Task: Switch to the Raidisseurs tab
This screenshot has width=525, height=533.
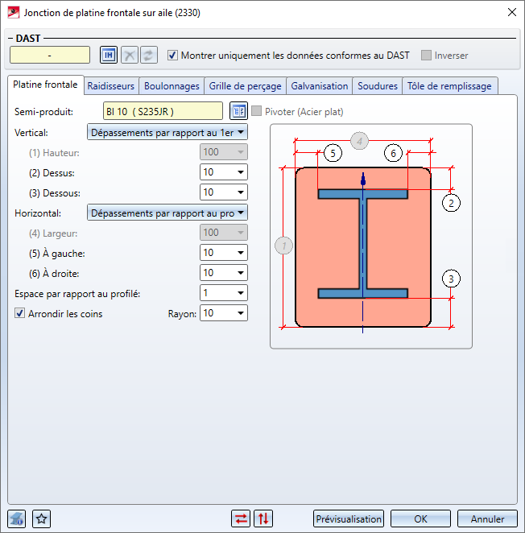Action: 111,86
